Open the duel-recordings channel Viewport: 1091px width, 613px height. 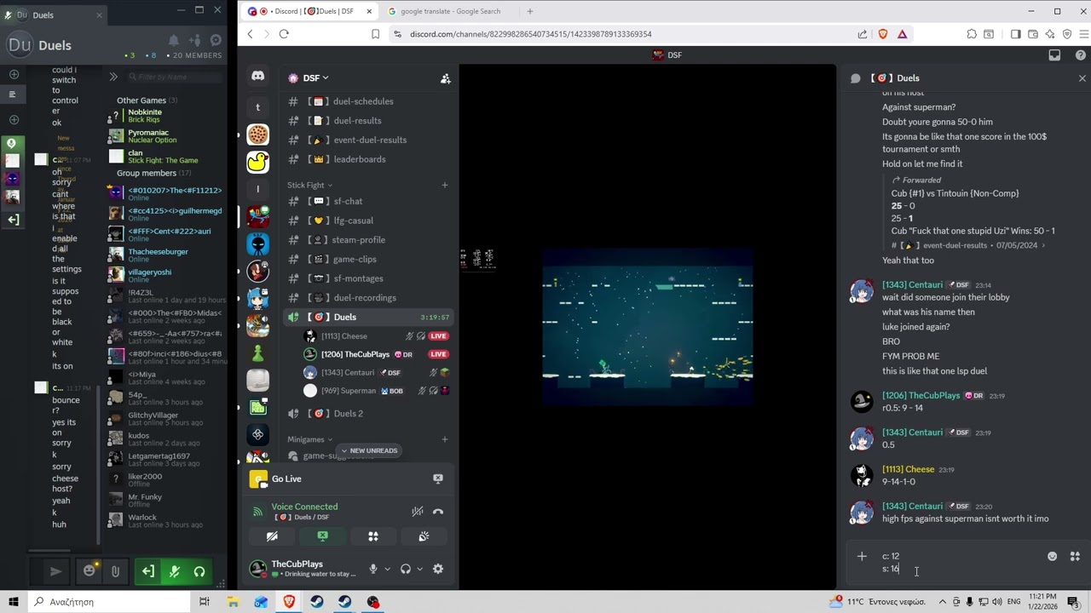pos(367,298)
